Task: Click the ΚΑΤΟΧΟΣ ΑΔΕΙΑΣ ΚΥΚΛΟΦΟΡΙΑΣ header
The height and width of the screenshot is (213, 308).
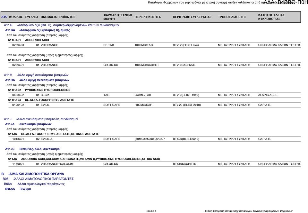Action: [x=271, y=17]
